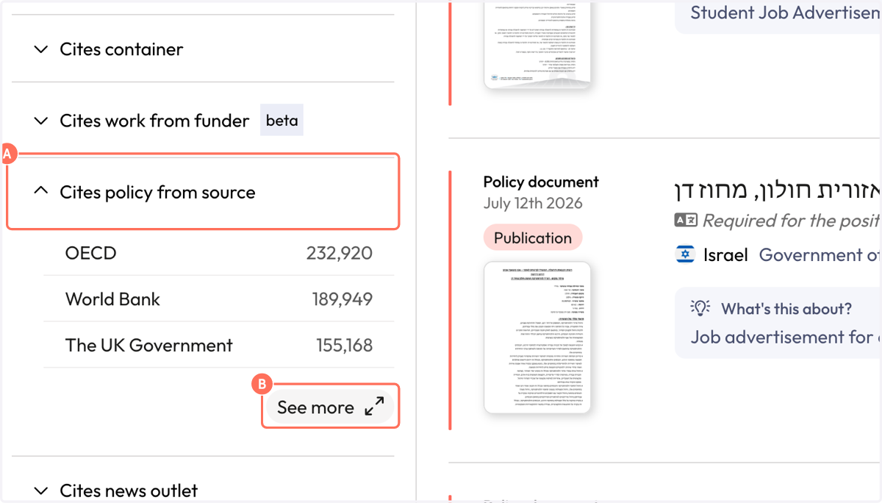This screenshot has width=882, height=503.
Task: Open the top document thumbnail
Action: (537, 44)
